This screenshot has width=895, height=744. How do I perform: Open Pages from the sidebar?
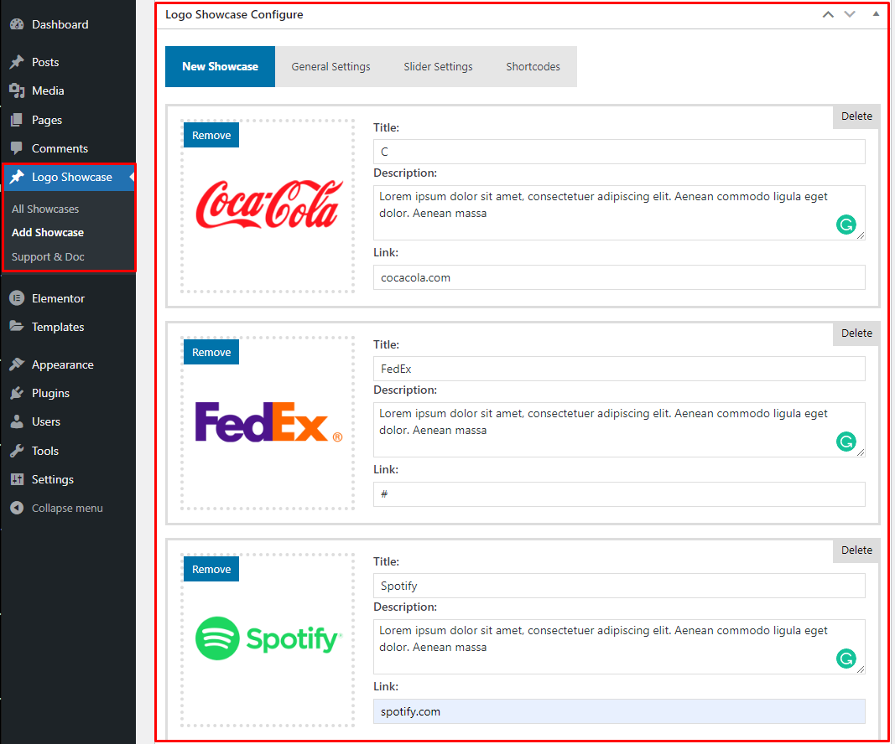pos(47,120)
